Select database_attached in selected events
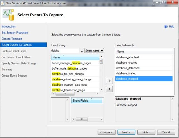 [x=144, y=57]
